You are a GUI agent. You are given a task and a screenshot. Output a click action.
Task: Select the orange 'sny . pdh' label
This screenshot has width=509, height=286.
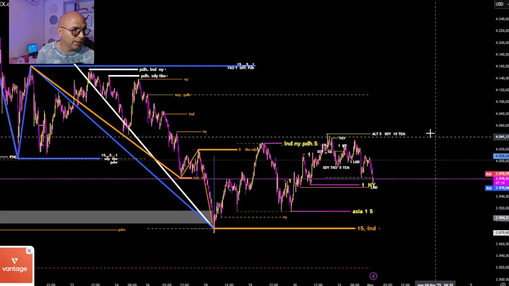click(x=183, y=95)
